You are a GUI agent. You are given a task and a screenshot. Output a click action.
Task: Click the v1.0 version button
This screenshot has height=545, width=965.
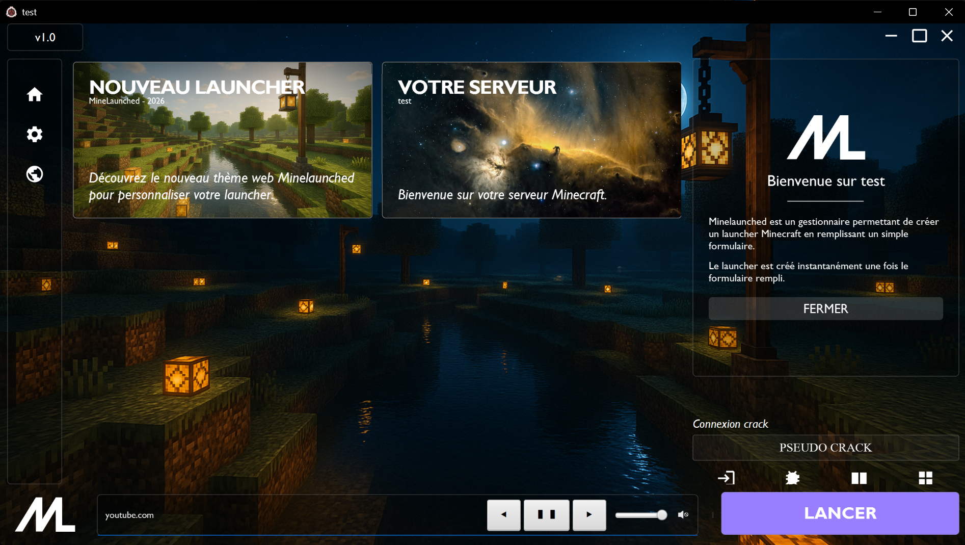tap(45, 37)
